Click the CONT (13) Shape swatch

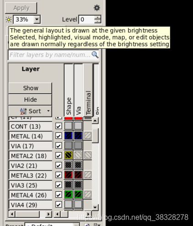(68, 126)
